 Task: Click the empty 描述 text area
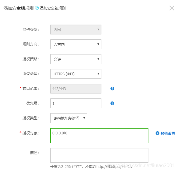pos(99,155)
